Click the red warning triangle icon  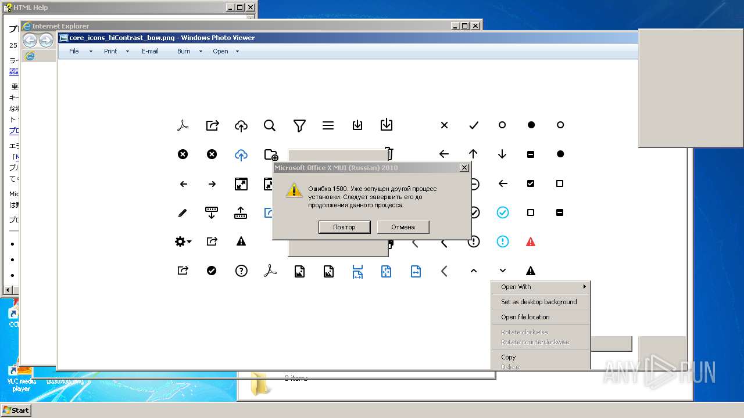click(x=531, y=242)
